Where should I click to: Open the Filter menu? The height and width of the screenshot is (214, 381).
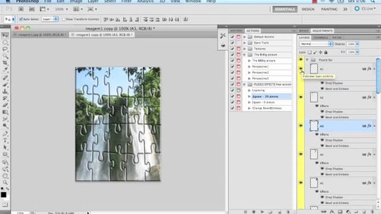tap(127, 1)
